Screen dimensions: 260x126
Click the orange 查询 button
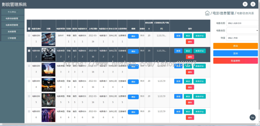click(x=235, y=46)
